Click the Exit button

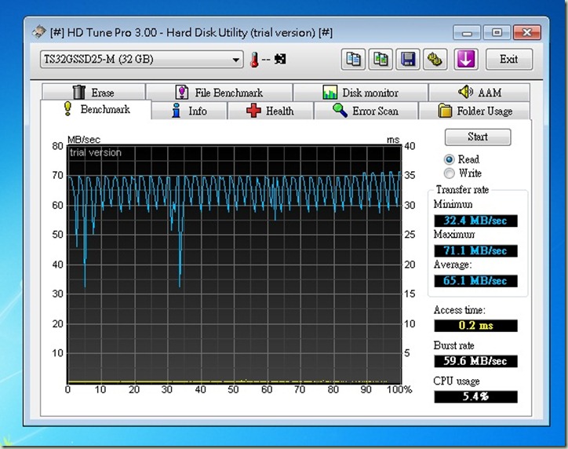508,59
